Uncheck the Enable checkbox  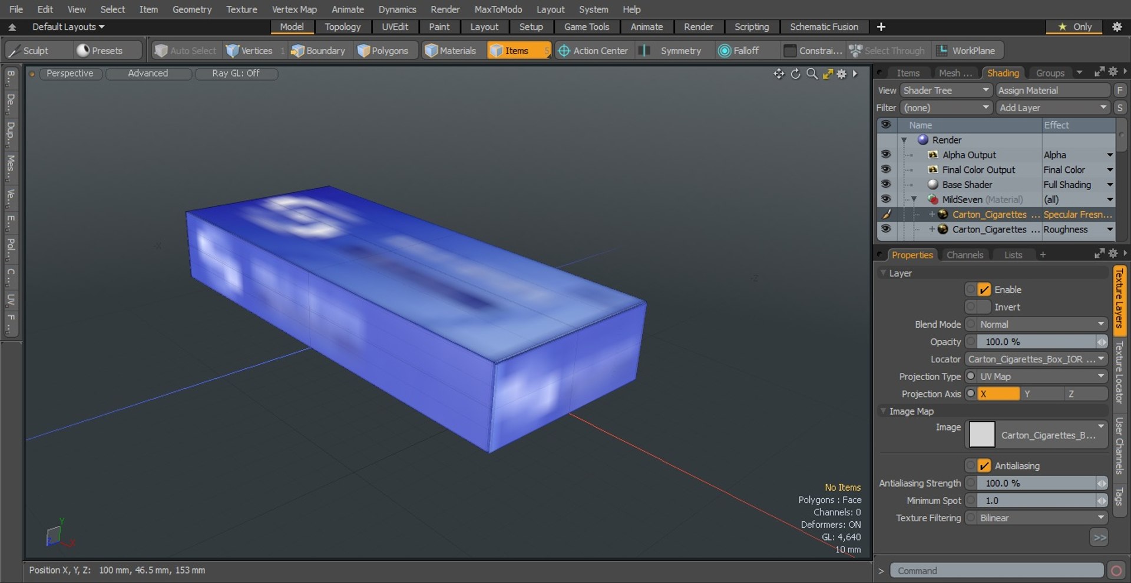point(984,289)
